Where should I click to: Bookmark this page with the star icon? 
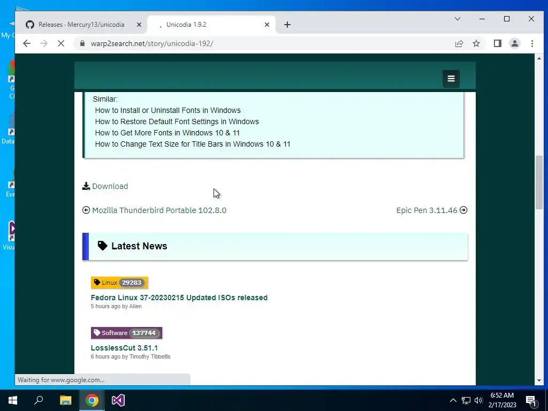tap(476, 43)
